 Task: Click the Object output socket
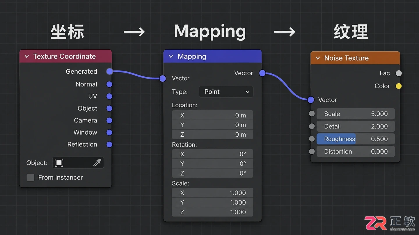coord(109,109)
